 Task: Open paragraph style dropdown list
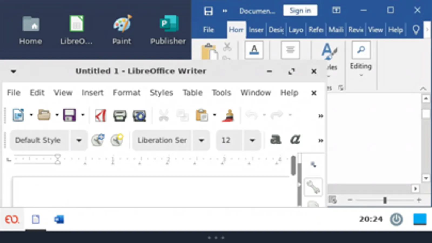79,140
